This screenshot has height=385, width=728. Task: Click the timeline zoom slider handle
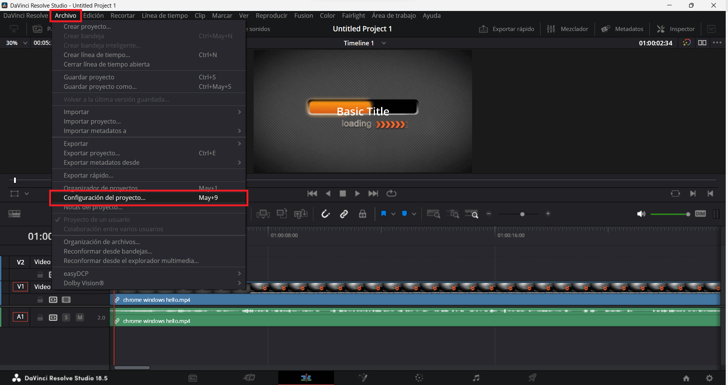coord(522,214)
